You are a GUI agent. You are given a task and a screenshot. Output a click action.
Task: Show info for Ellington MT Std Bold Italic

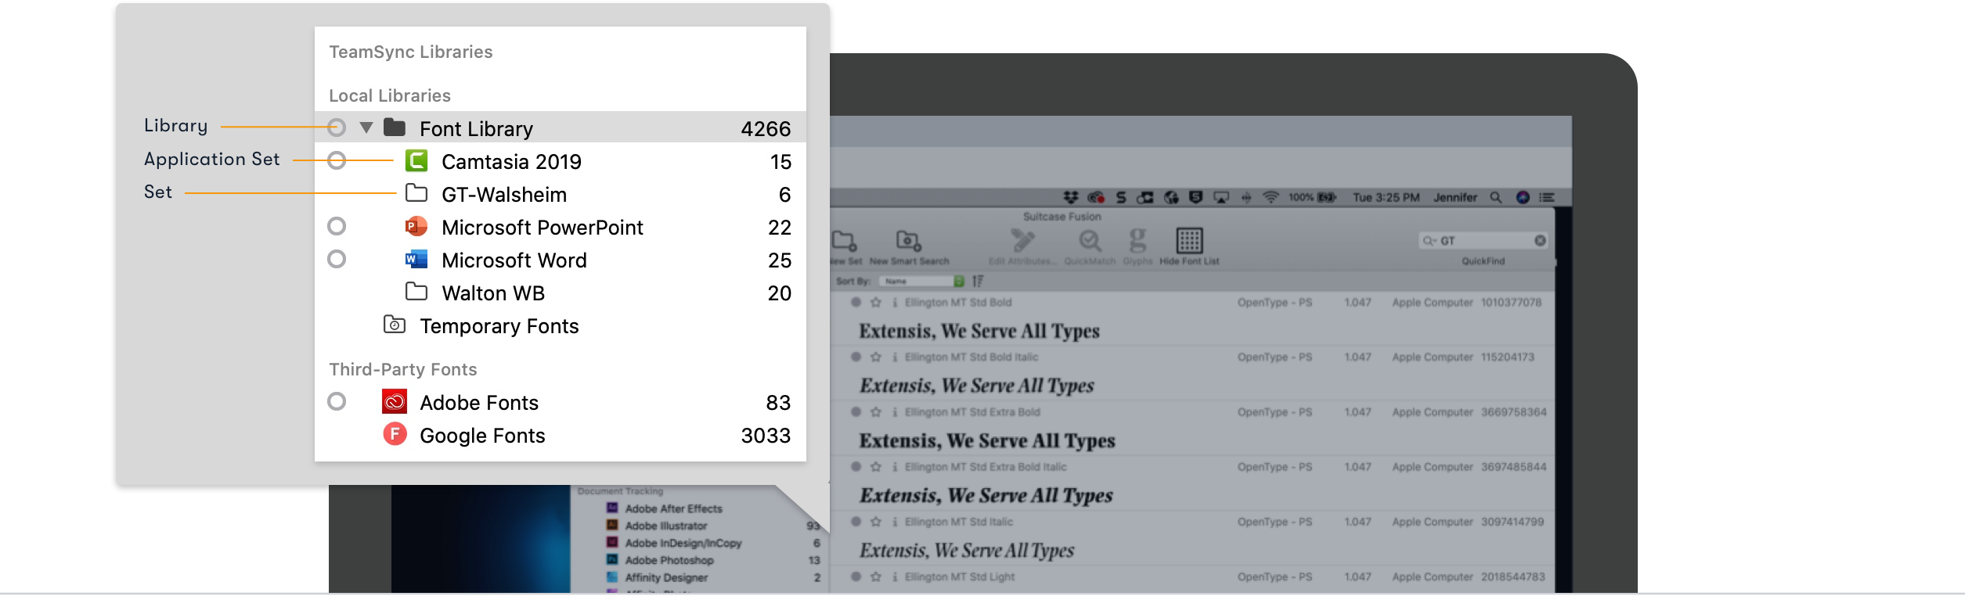point(895,357)
